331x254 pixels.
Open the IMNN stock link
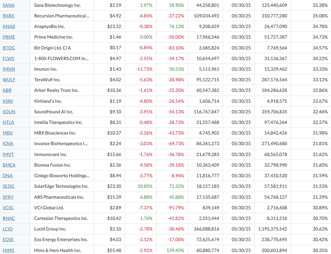9,69
